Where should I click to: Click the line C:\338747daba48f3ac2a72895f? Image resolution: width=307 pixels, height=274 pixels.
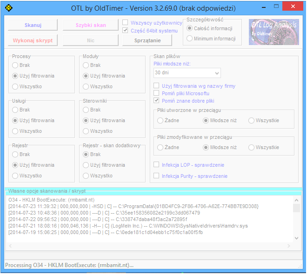point(98,219)
